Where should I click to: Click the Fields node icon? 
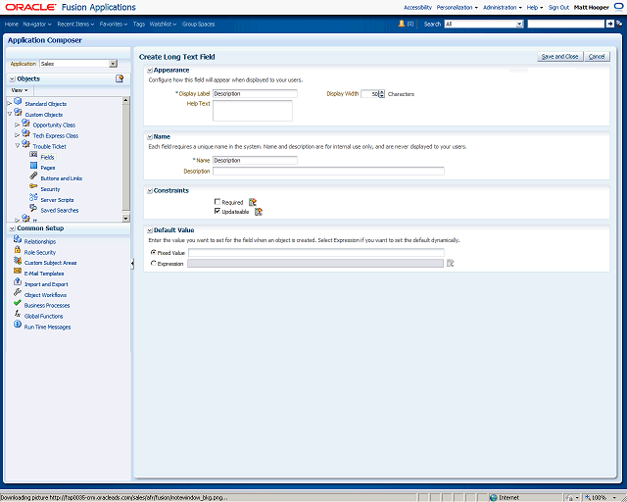(x=33, y=155)
